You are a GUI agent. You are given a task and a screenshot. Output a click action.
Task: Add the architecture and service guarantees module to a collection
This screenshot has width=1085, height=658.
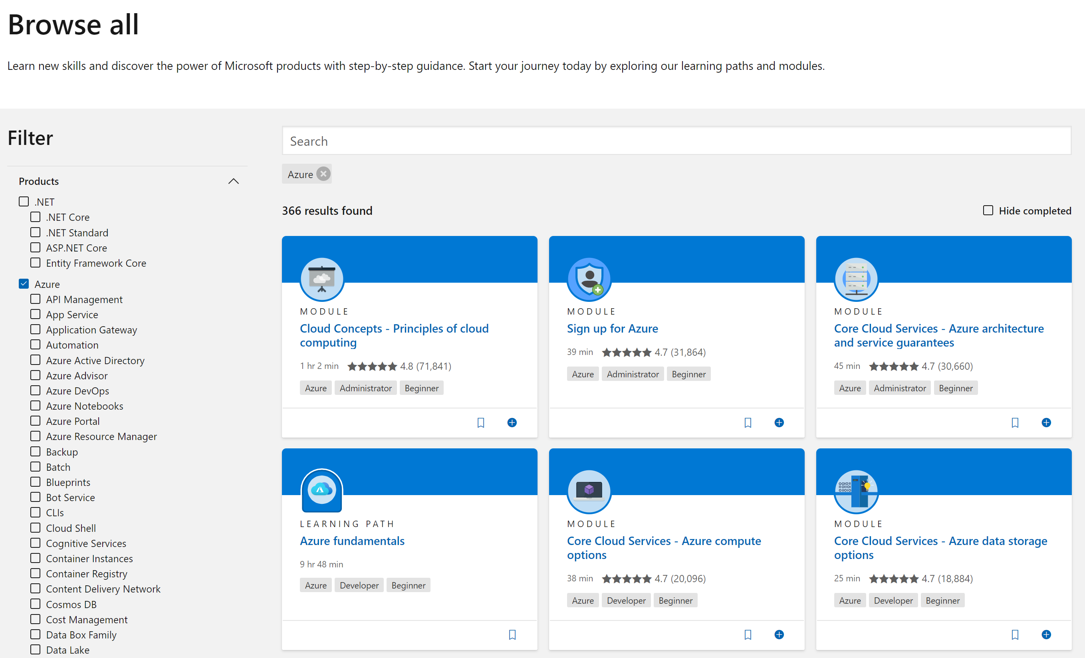[x=1047, y=422]
